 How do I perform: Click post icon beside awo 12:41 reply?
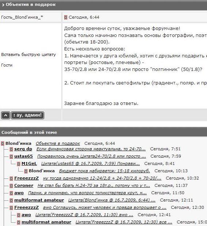(x=19, y=215)
